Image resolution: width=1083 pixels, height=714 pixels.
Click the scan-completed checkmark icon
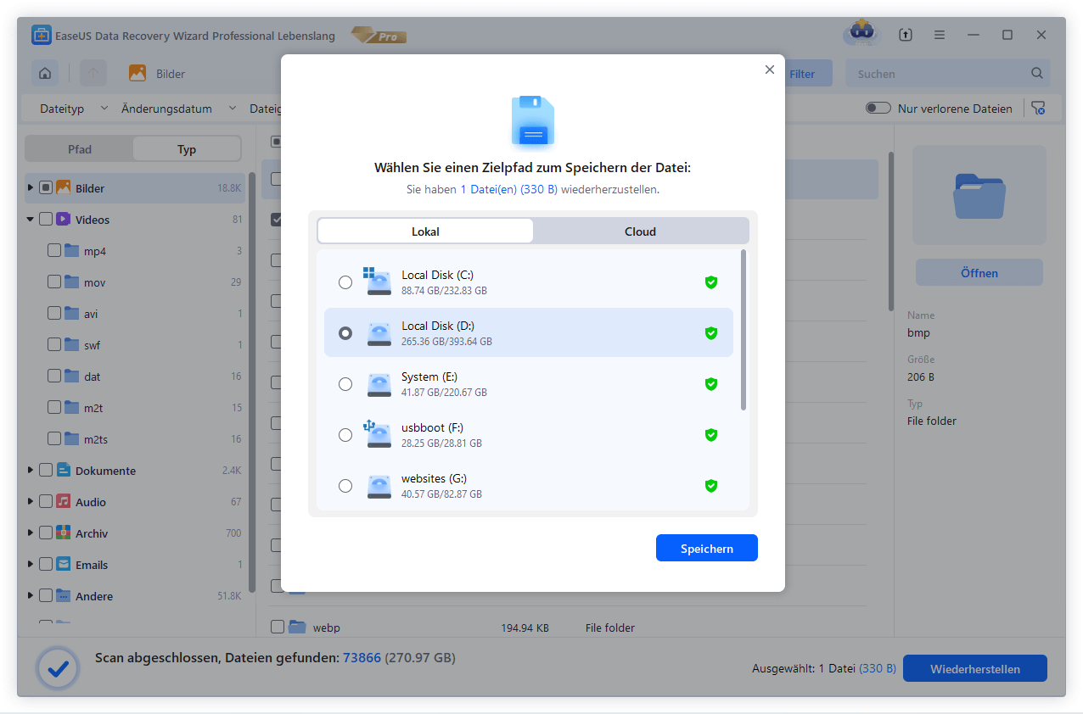point(58,669)
